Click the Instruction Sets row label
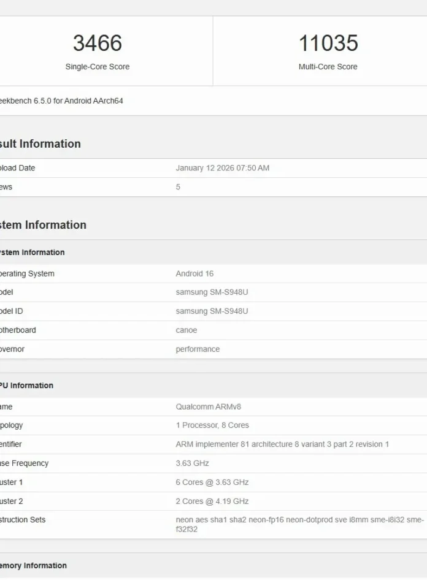The height and width of the screenshot is (580, 427). pyautogui.click(x=23, y=520)
